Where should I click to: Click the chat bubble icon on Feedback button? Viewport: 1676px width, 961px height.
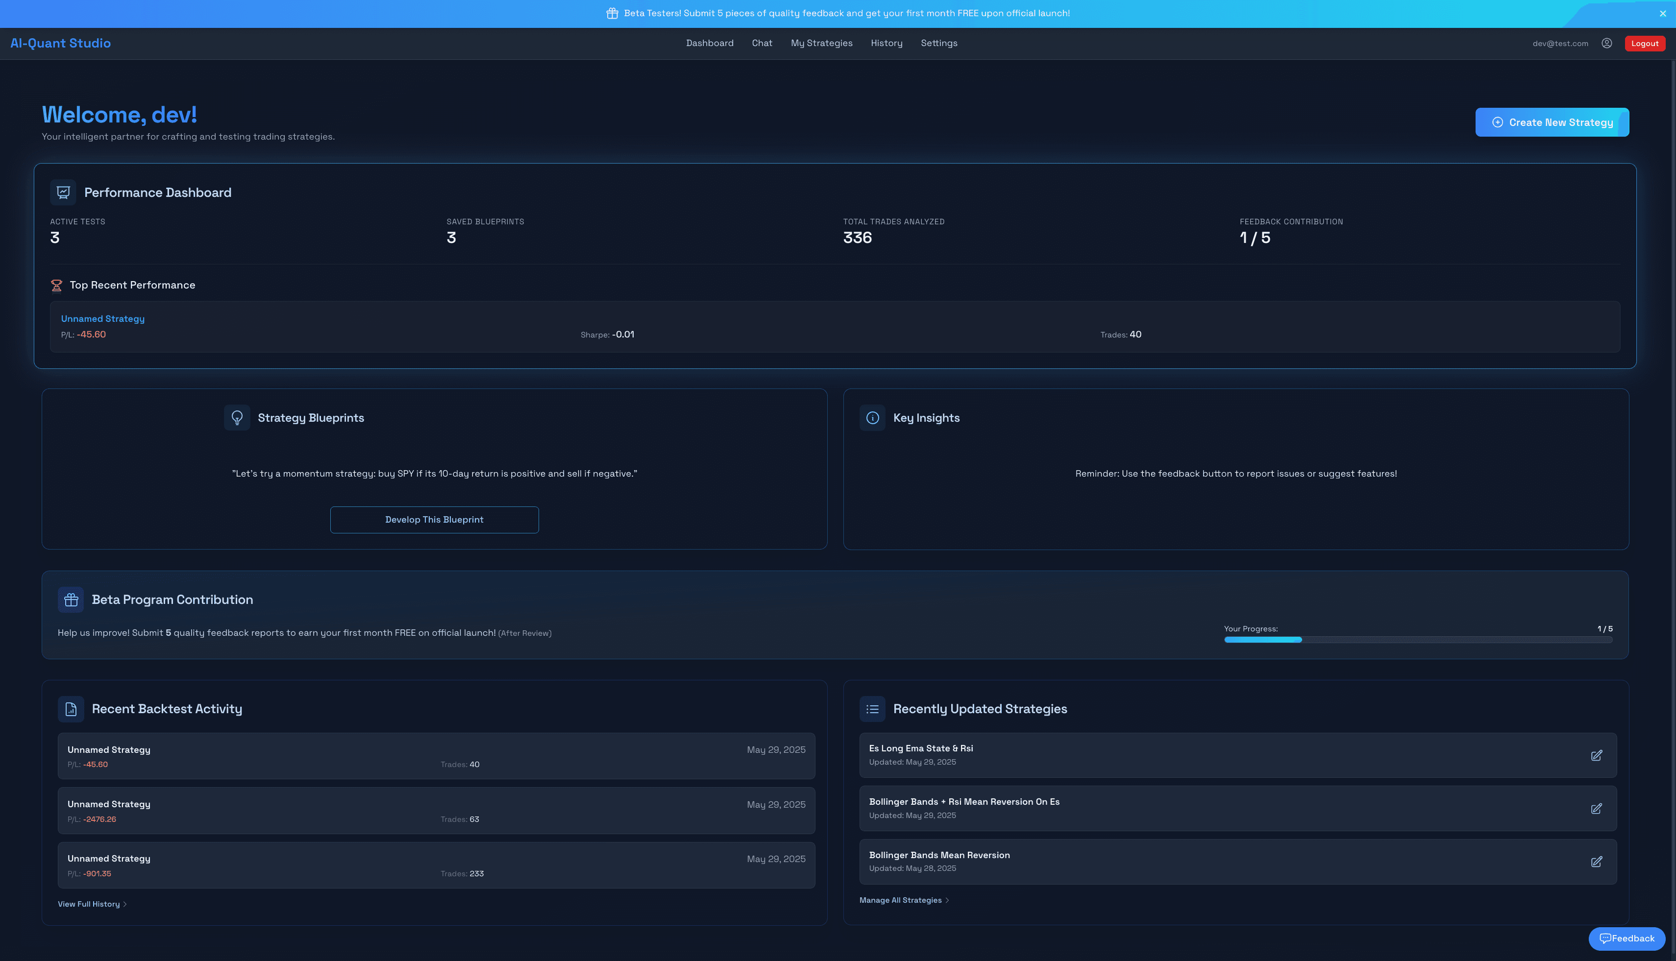(1605, 938)
